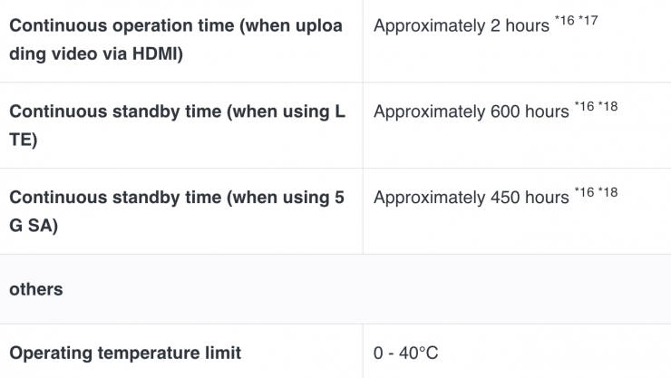The width and height of the screenshot is (671, 378).
Task: Select the "0 - 40°C" temperature value
Action: 405,353
